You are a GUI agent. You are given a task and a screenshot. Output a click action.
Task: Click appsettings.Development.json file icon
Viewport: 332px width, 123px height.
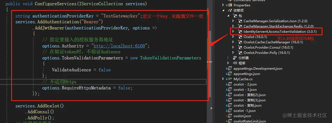[229, 68]
